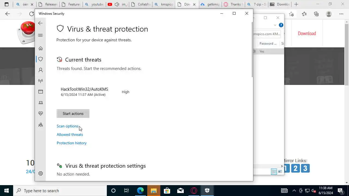Open Mail app from taskbar

coord(180,191)
